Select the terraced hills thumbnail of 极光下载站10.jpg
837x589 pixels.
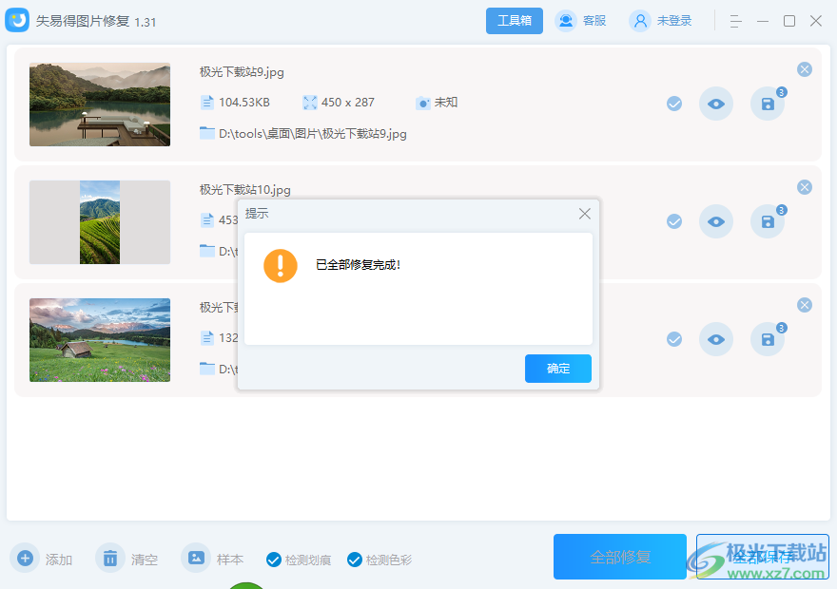click(x=100, y=222)
